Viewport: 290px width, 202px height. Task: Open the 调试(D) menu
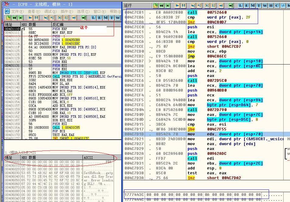point(50,12)
